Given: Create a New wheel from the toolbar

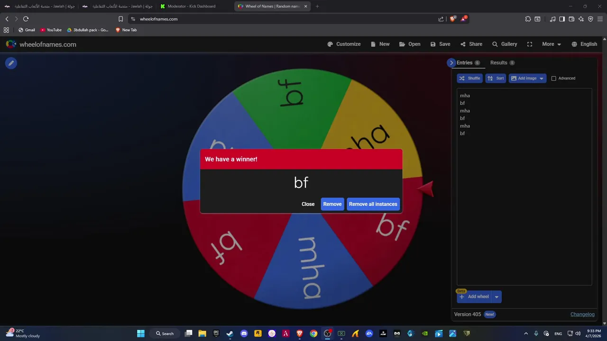Looking at the screenshot, I should point(380,44).
